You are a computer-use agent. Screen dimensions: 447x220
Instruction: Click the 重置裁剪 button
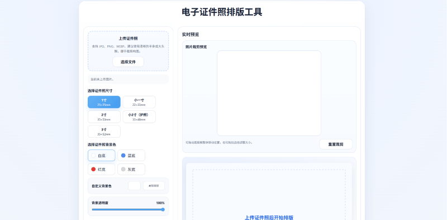(336, 144)
